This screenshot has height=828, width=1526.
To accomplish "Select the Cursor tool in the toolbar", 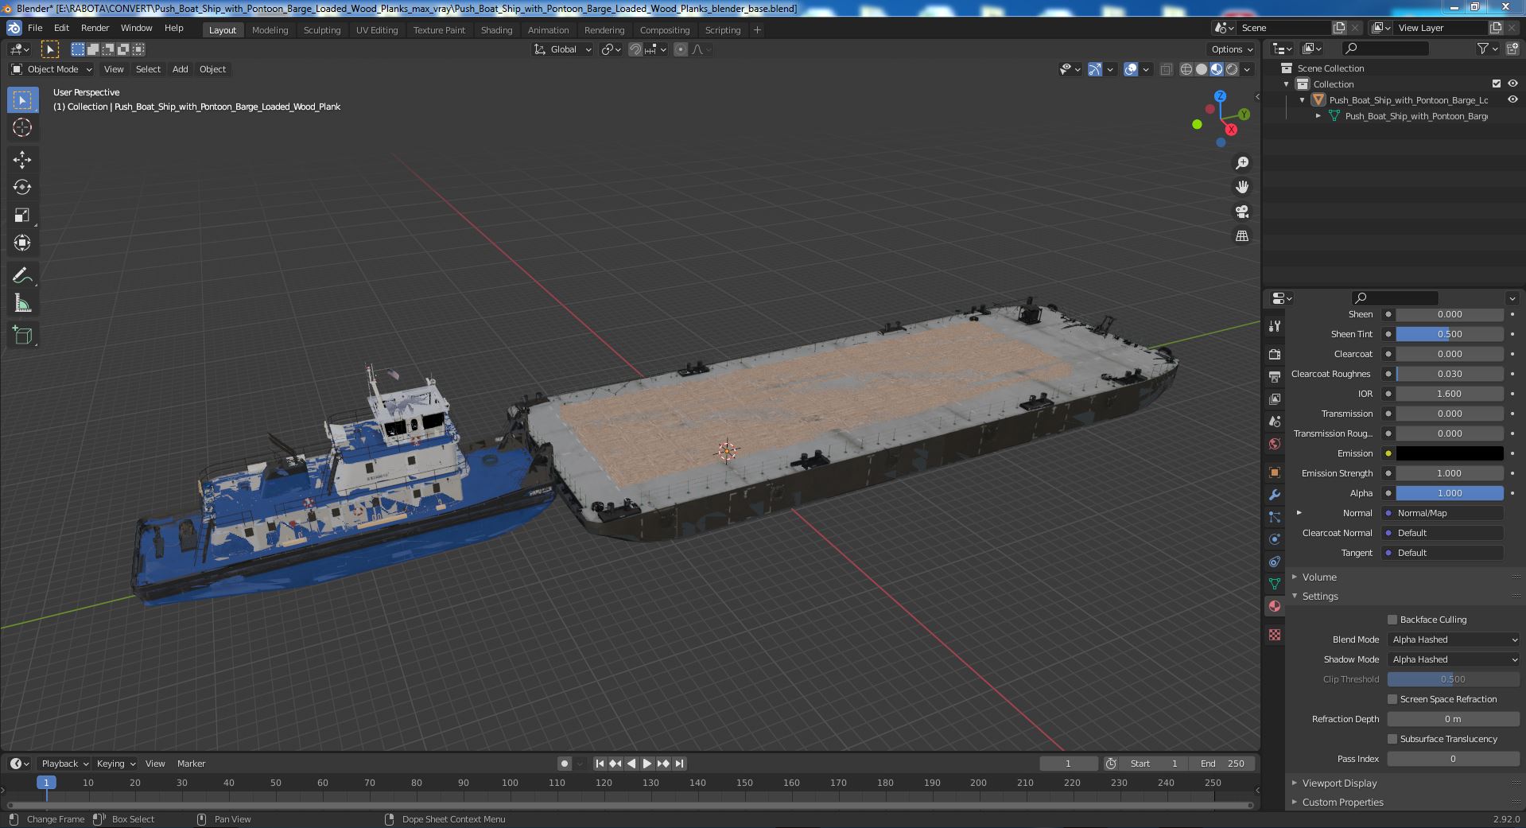I will click(22, 127).
